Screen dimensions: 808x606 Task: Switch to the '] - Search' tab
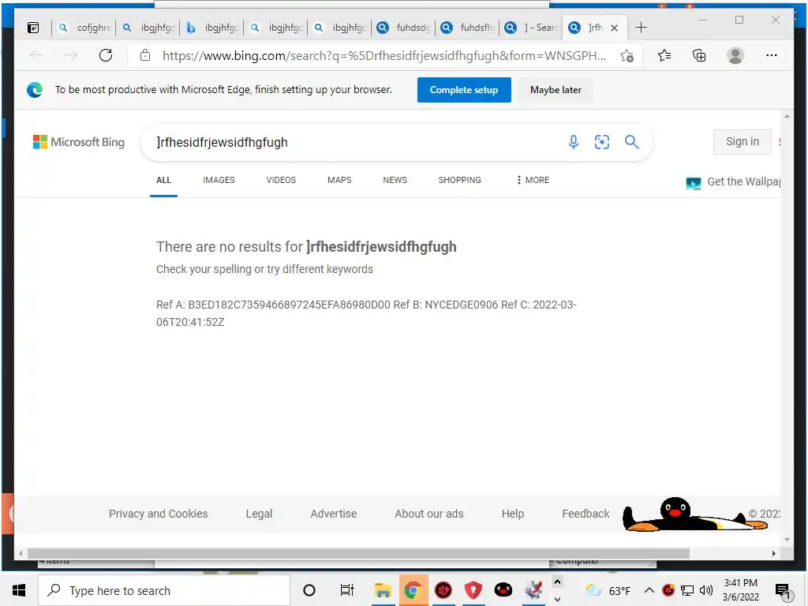point(532,28)
